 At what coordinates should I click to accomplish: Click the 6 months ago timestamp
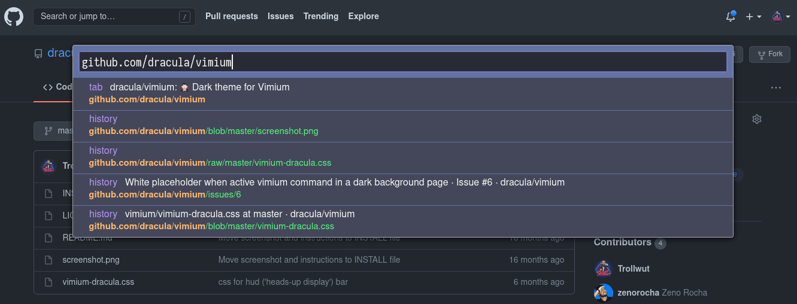pyautogui.click(x=539, y=282)
